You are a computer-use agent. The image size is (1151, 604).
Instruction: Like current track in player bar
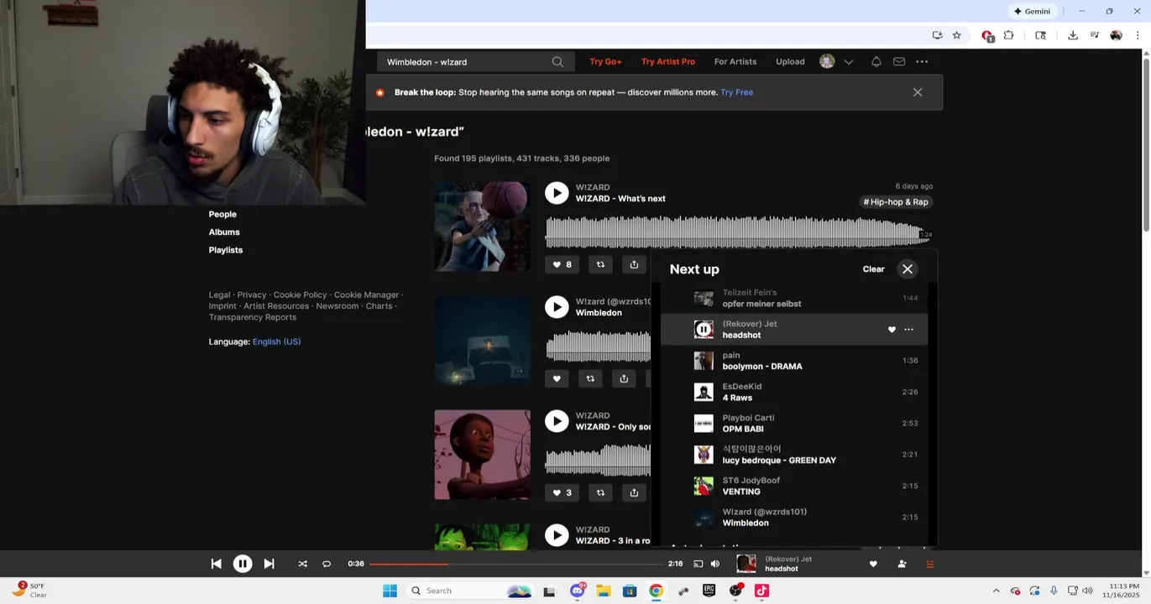[873, 564]
